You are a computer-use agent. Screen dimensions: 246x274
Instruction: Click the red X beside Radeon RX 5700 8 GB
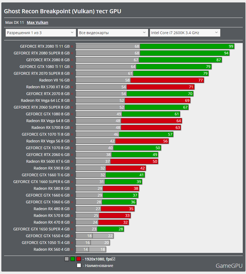[x=72, y=128]
